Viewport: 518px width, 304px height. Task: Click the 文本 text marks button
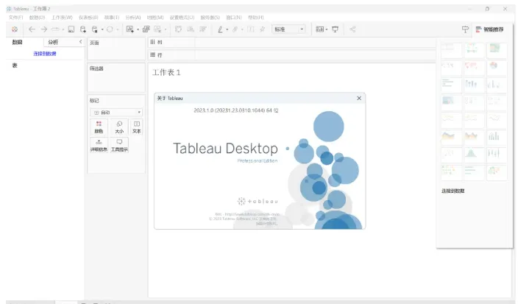136,127
